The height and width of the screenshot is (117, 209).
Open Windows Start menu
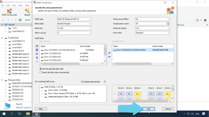(4, 114)
